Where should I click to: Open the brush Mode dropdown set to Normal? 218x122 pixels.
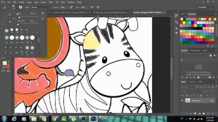coord(41,7)
